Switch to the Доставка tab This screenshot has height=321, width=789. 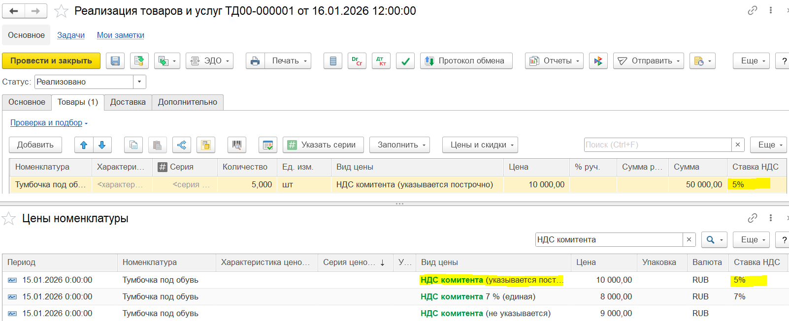pyautogui.click(x=128, y=102)
